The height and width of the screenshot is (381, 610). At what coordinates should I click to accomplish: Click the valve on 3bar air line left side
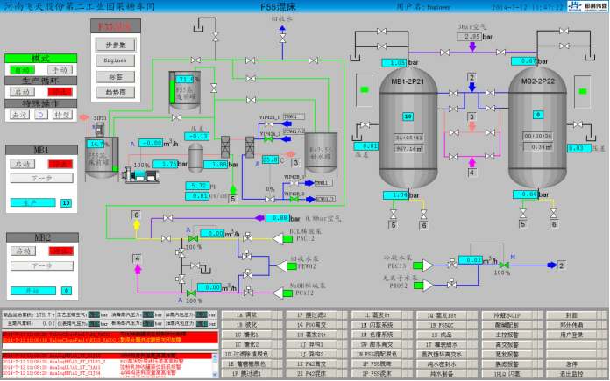[x=444, y=53]
